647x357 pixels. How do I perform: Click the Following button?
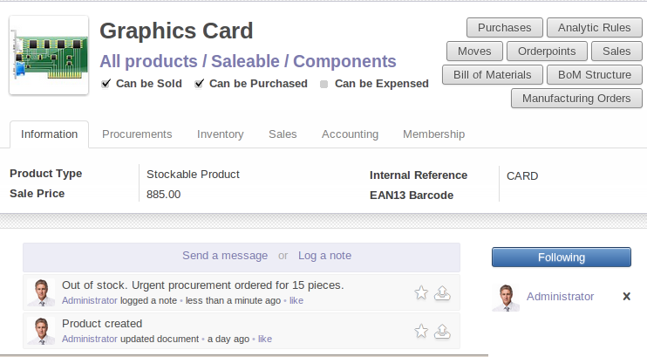[x=561, y=257]
